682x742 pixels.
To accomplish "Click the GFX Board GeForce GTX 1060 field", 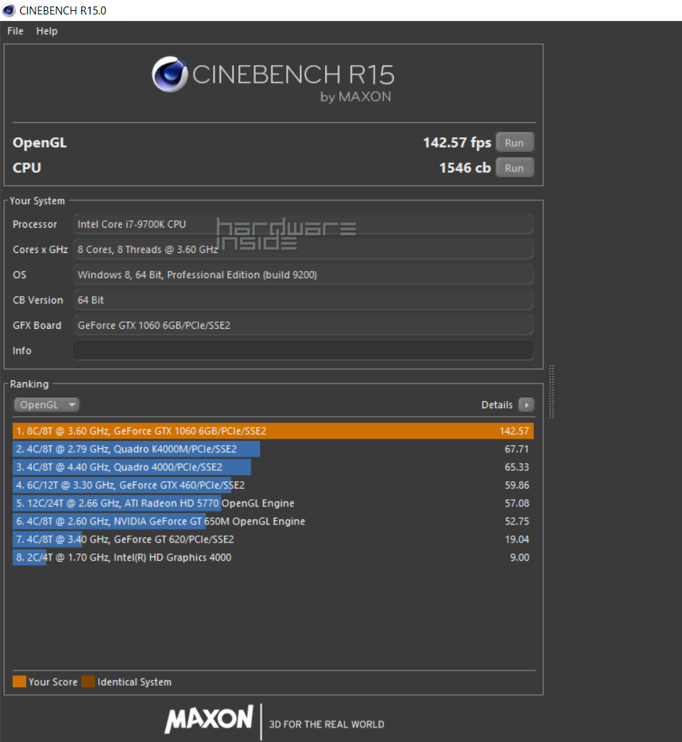I will point(303,326).
